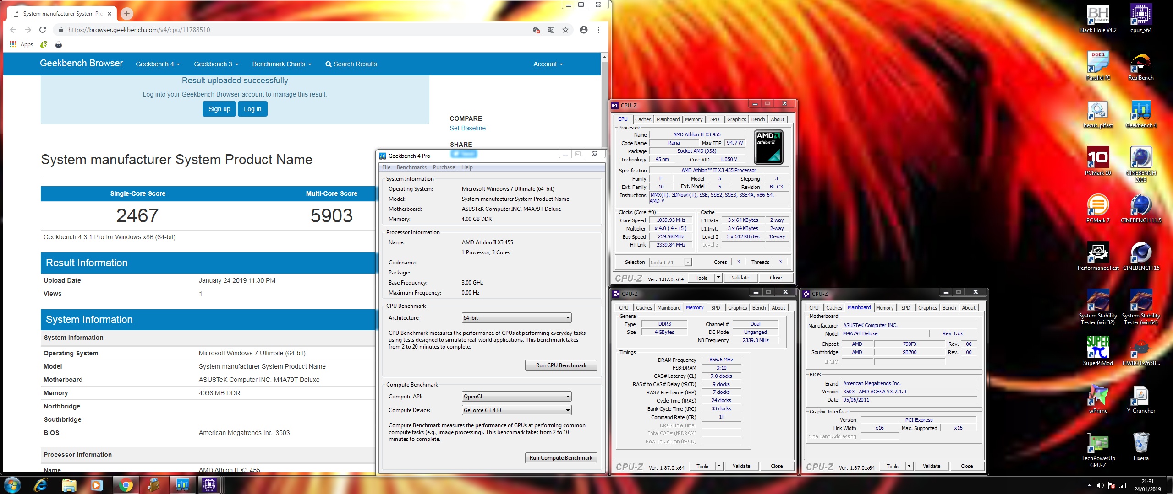Open Benchmark Charts dropdown menu
1173x494 pixels.
[281, 64]
